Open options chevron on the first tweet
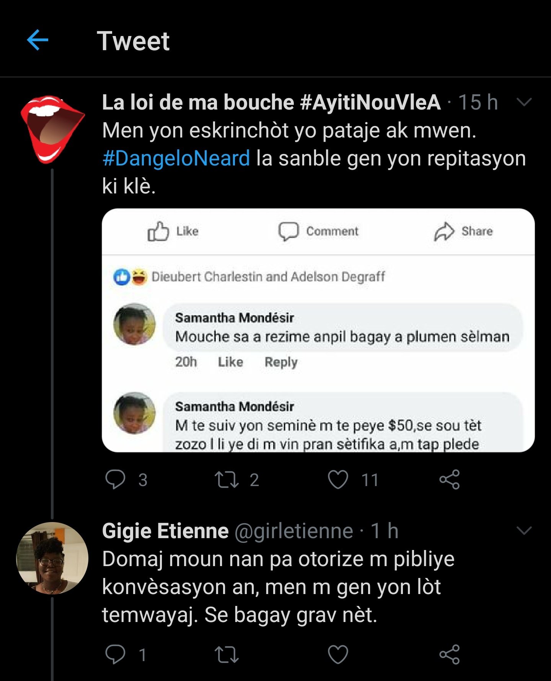Screen dimensions: 551x681 pos(524,102)
